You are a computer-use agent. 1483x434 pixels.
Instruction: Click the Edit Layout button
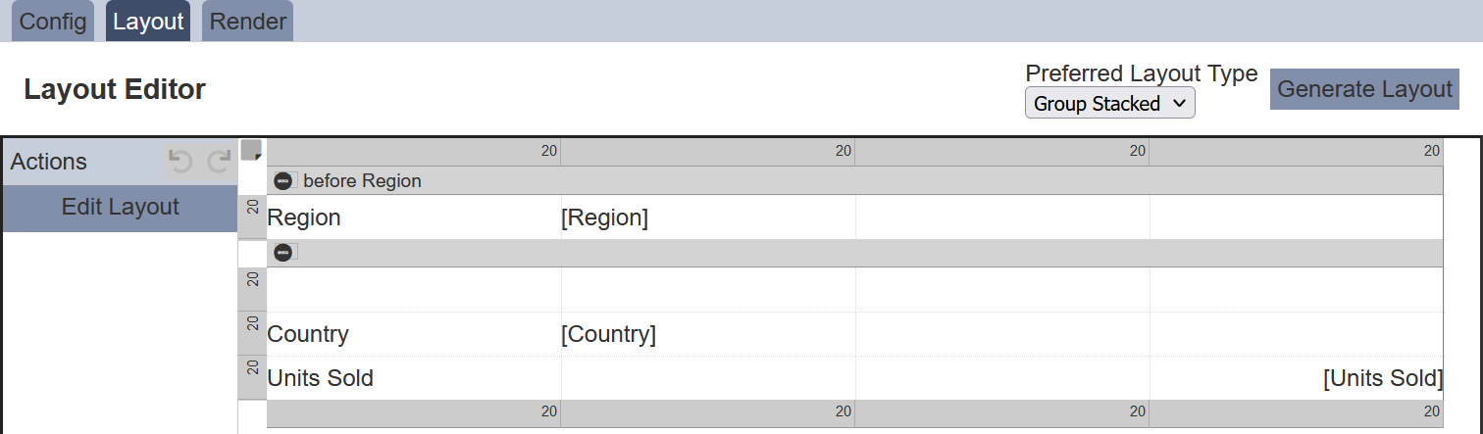(120, 208)
